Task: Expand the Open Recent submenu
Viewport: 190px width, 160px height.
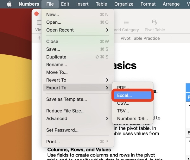Action: [78, 30]
